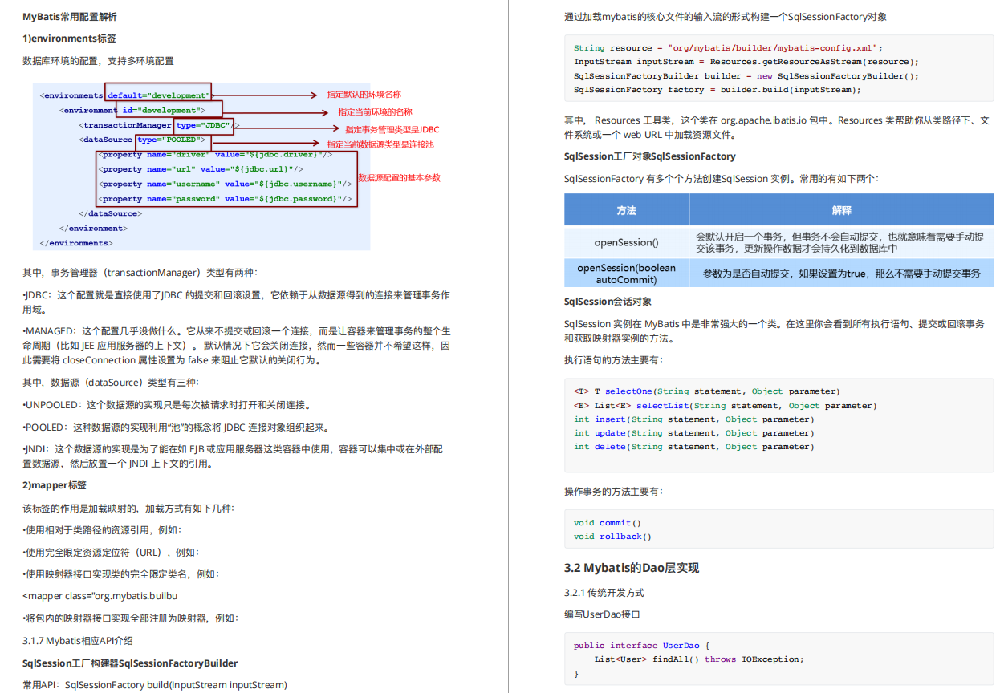The height and width of the screenshot is (693, 1000).
Task: Click the code line "public interface UserDao {"
Action: click(642, 646)
